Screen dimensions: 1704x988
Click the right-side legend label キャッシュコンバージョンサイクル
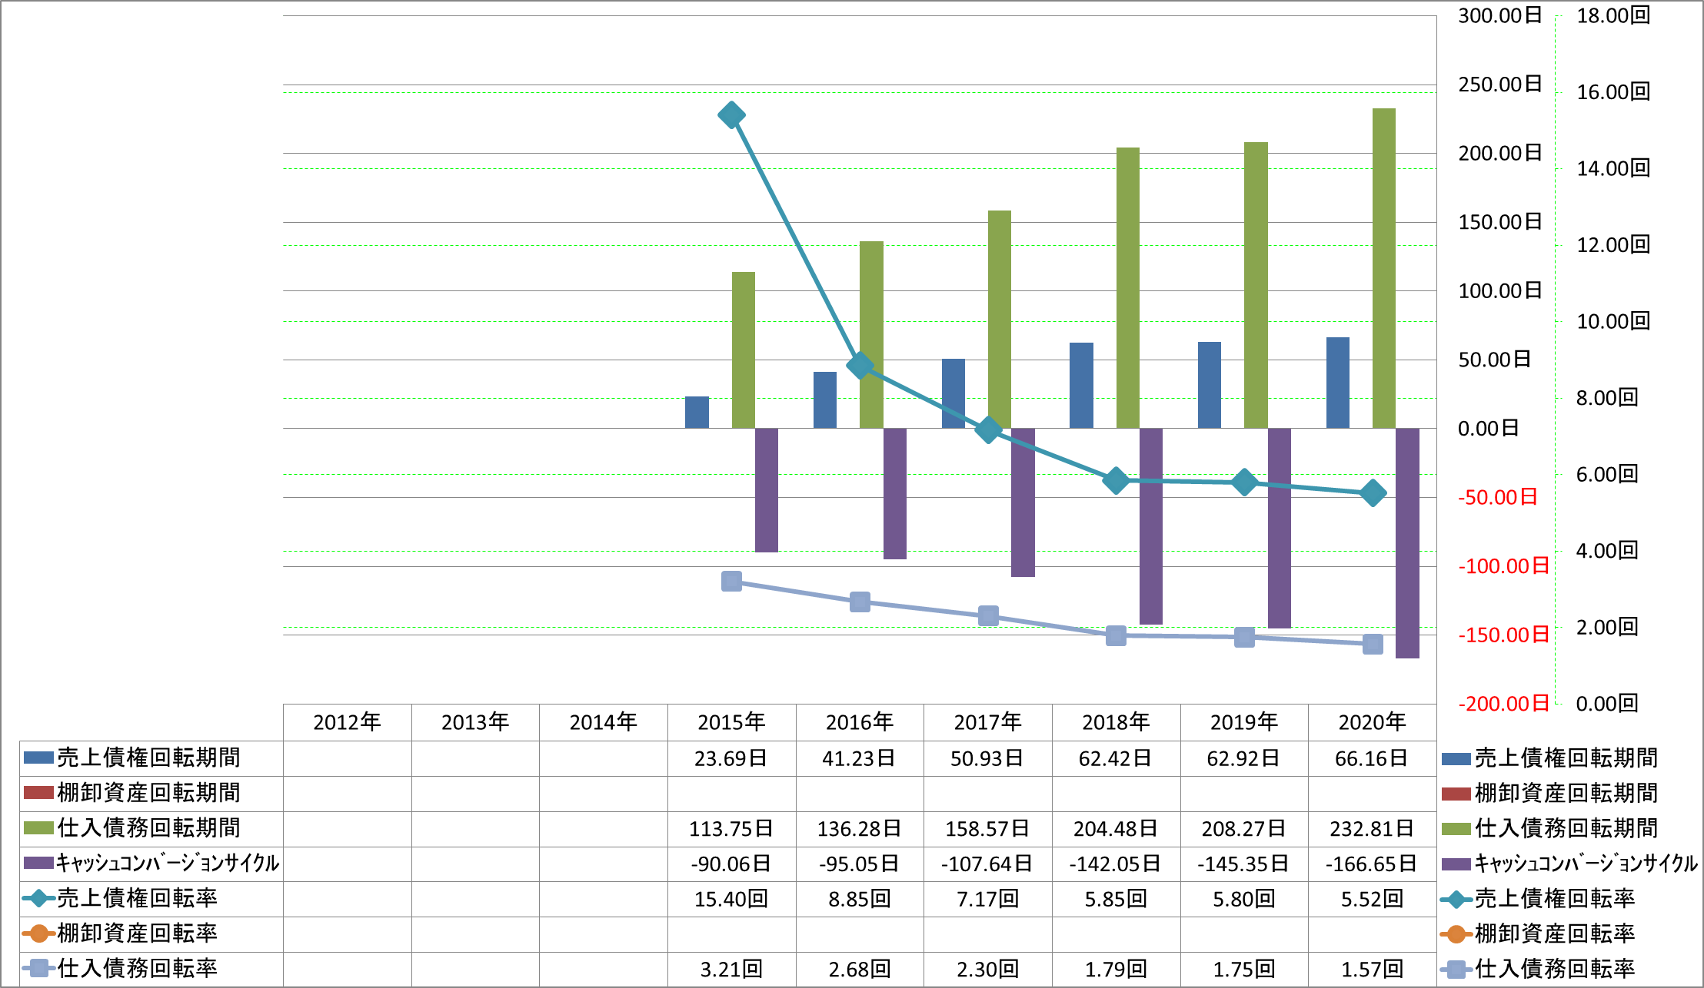1586,864
